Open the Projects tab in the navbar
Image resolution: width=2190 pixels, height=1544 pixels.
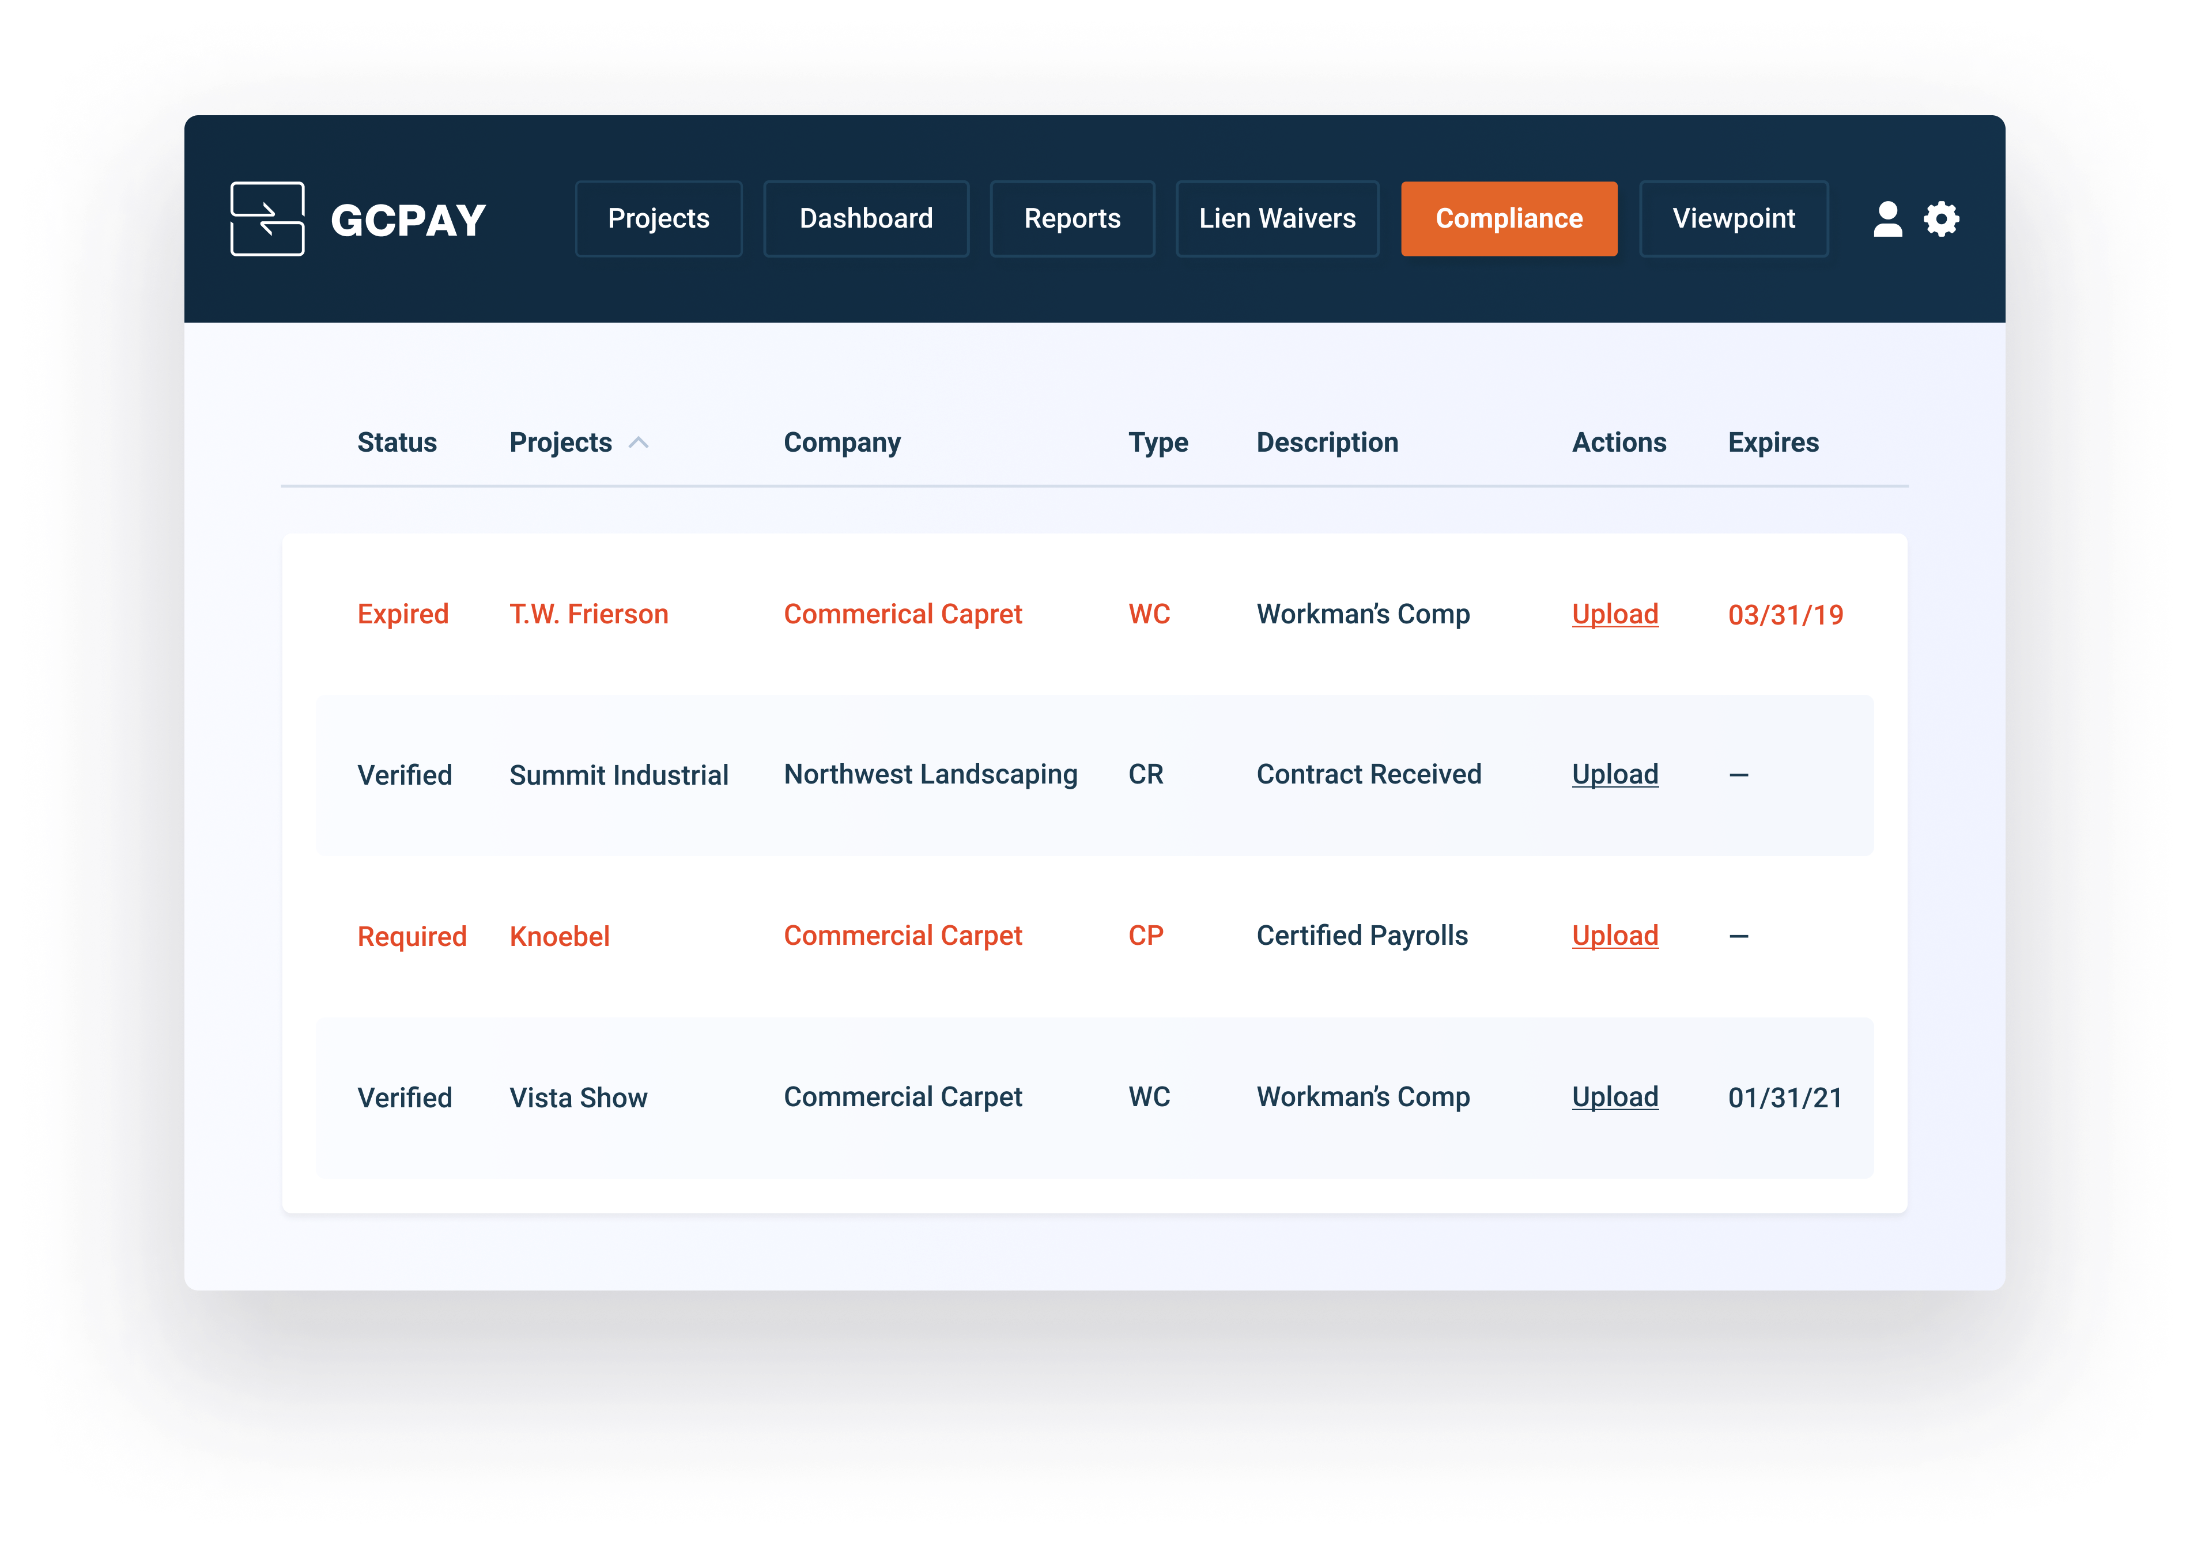pos(658,220)
